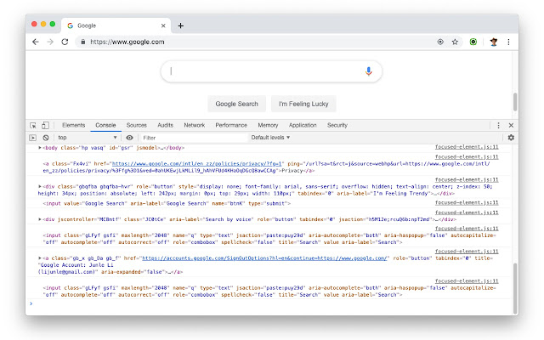Screen dimensions: 544x340
Task: Click the live expression eye icon
Action: pos(129,138)
